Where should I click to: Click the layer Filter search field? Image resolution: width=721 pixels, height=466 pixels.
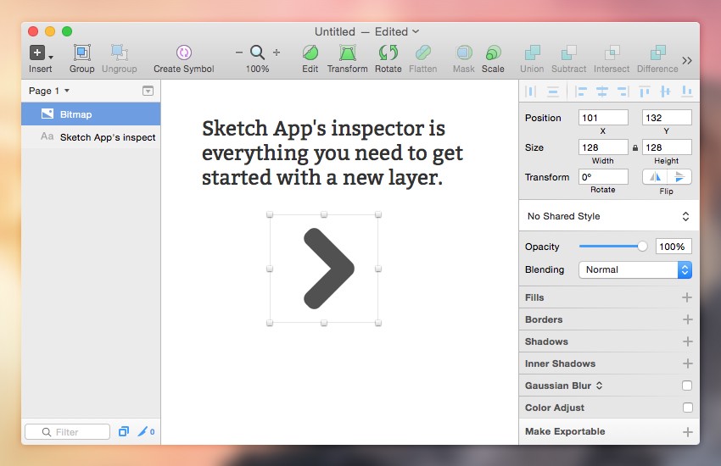(68, 432)
